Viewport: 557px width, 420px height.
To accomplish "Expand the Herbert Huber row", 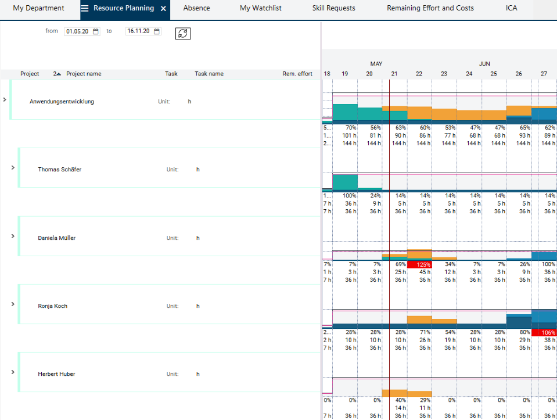I will tap(13, 372).
